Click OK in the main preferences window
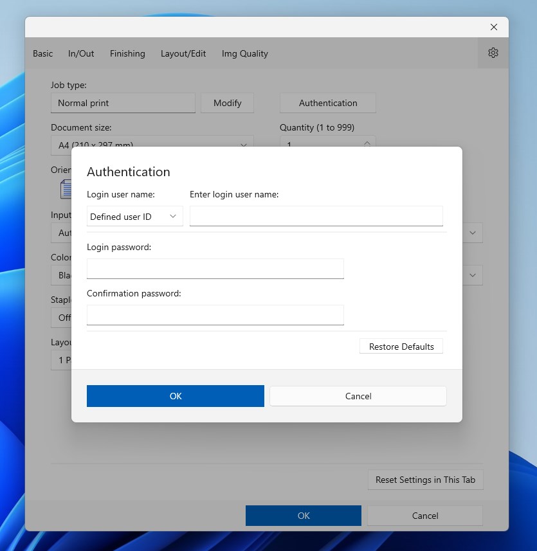This screenshot has height=551, width=537. pyautogui.click(x=304, y=516)
